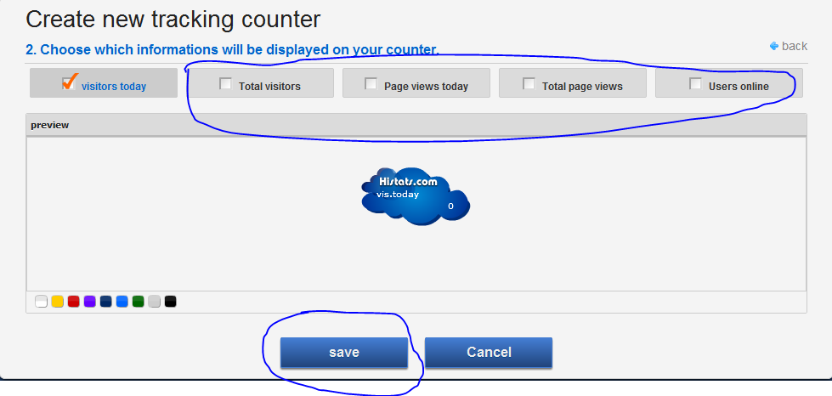Choose the dark navy color swatch
Screen dimensions: 832x396
pyautogui.click(x=106, y=302)
